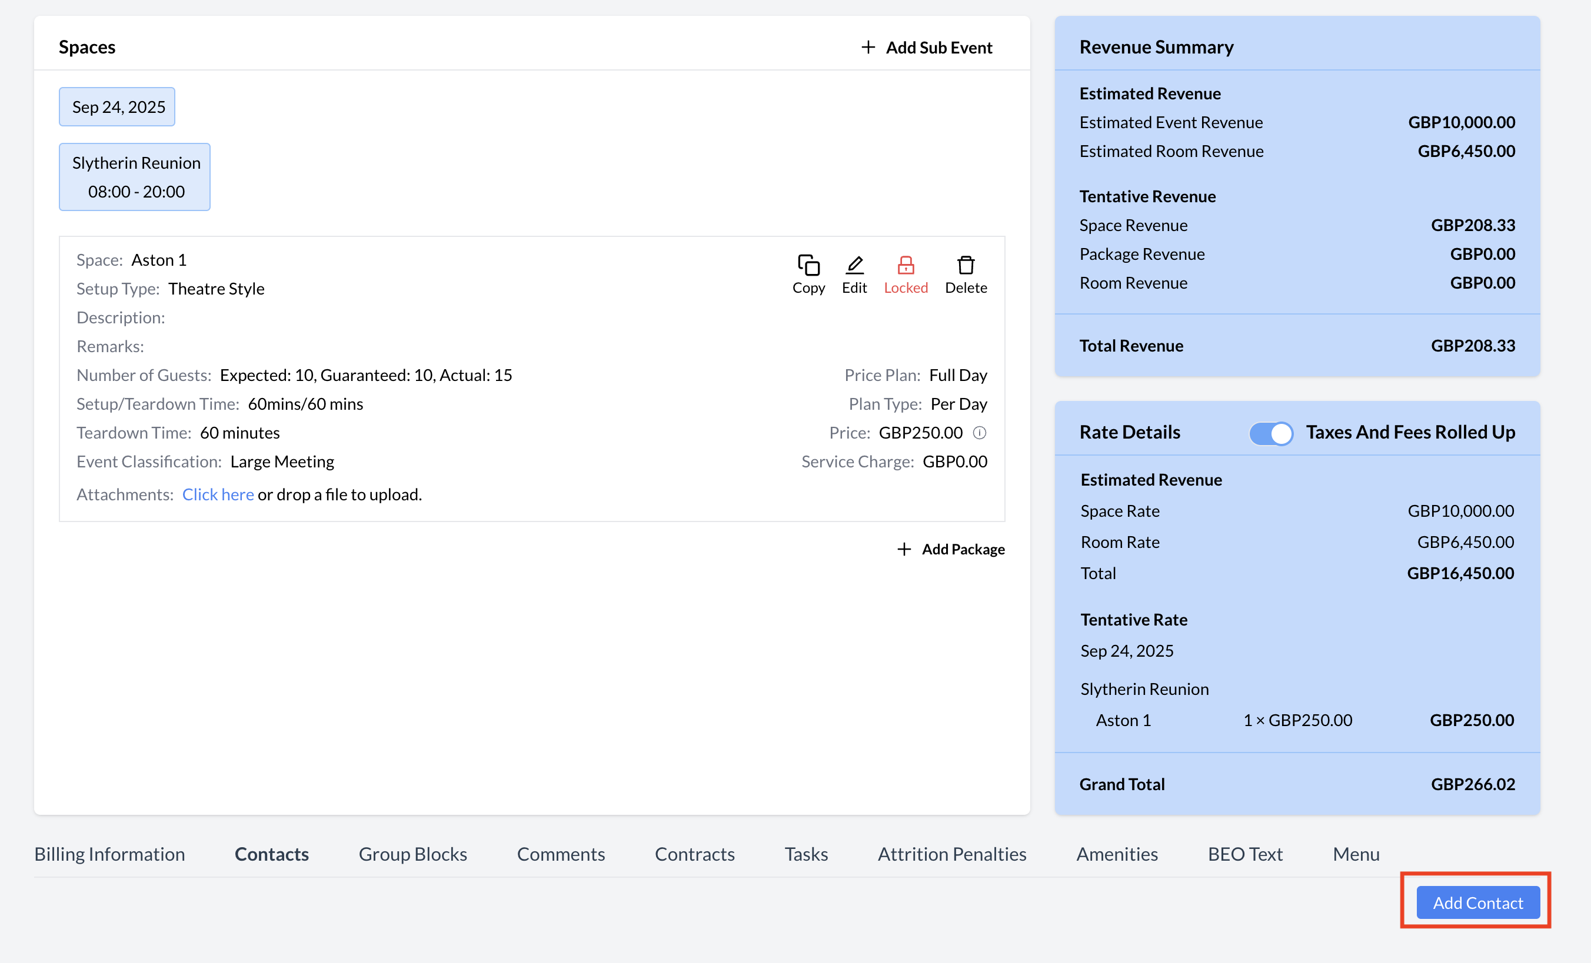Viewport: 1591px width, 963px height.
Task: Switch to the BEO Text tab
Action: tap(1244, 854)
